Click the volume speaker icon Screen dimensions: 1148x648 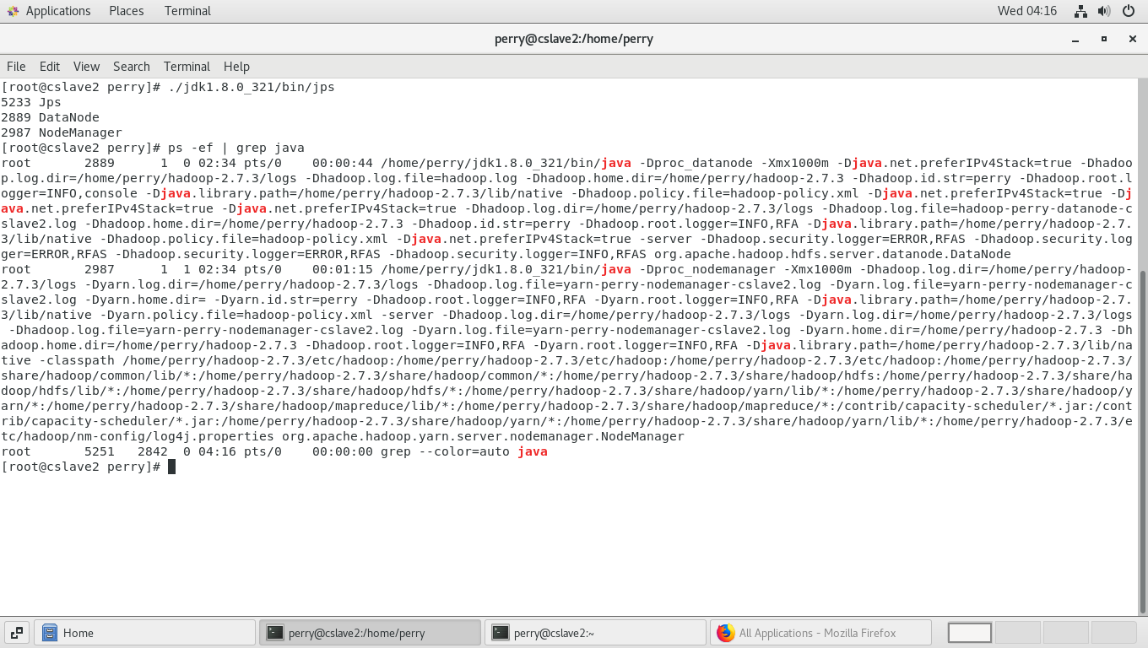[x=1104, y=11]
